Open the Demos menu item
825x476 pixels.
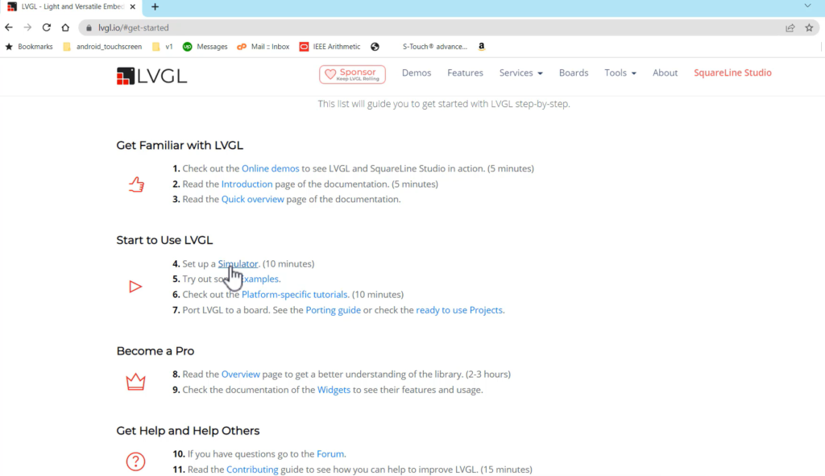(417, 72)
